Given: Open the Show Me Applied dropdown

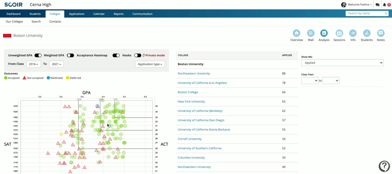Looking at the screenshot, I should [x=343, y=63].
